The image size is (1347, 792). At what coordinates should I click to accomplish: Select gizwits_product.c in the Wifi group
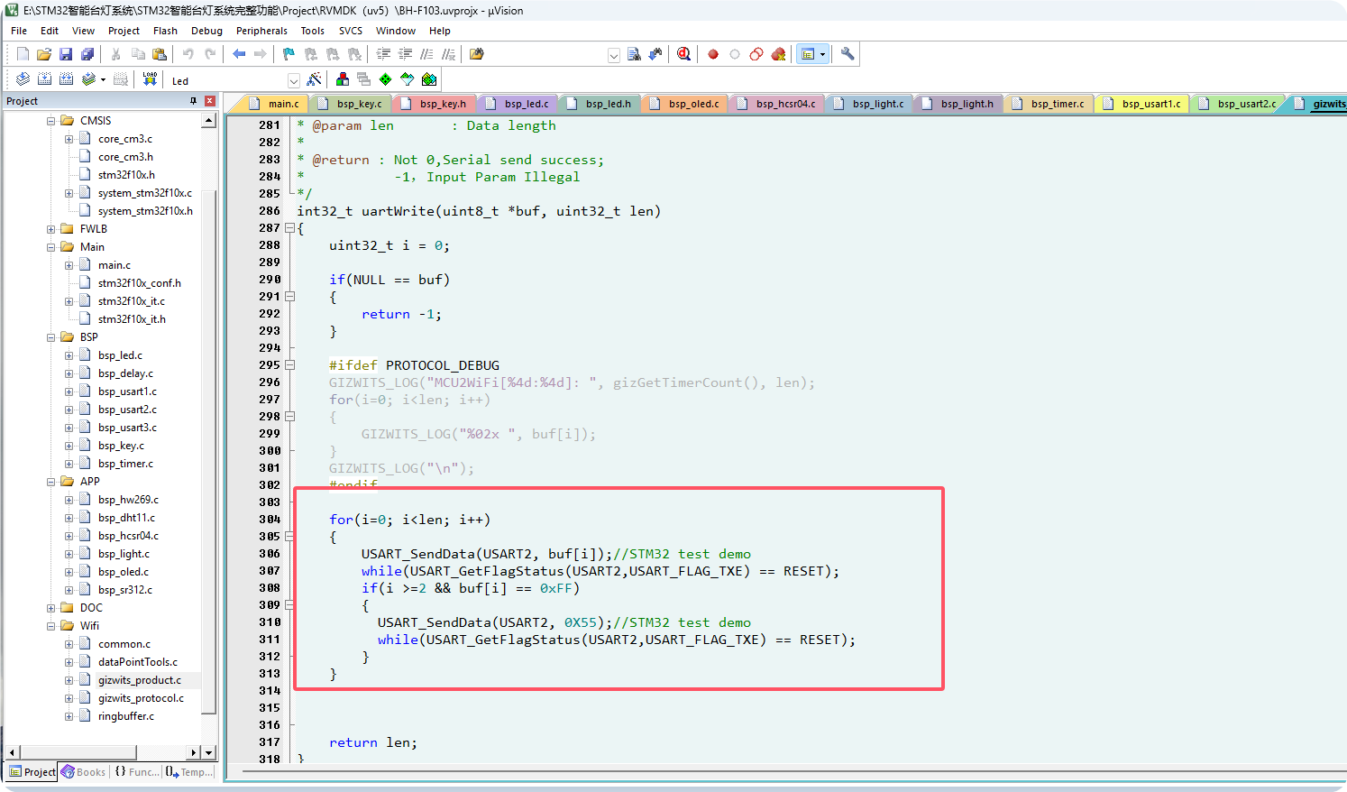[x=139, y=680]
